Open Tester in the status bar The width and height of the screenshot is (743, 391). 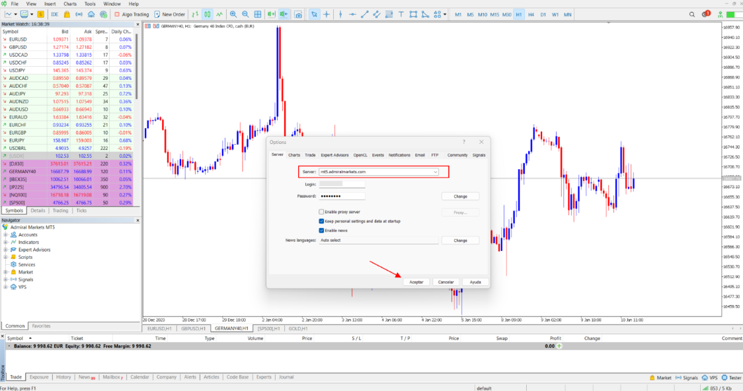click(x=732, y=378)
